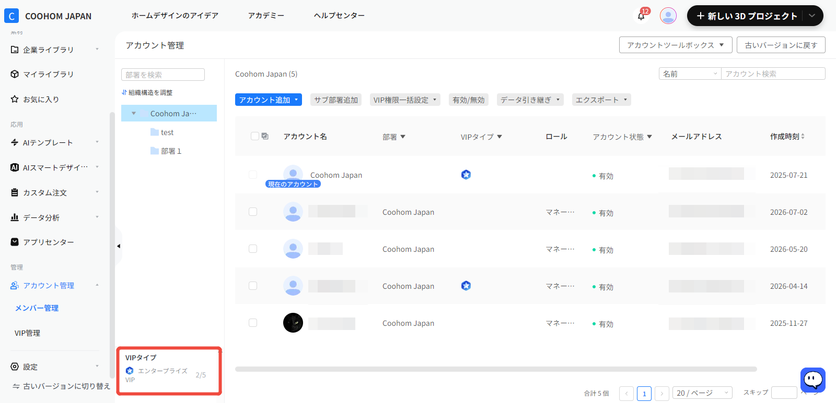836x403 pixels.
Task: Open the user profile avatar menu
Action: (x=668, y=16)
